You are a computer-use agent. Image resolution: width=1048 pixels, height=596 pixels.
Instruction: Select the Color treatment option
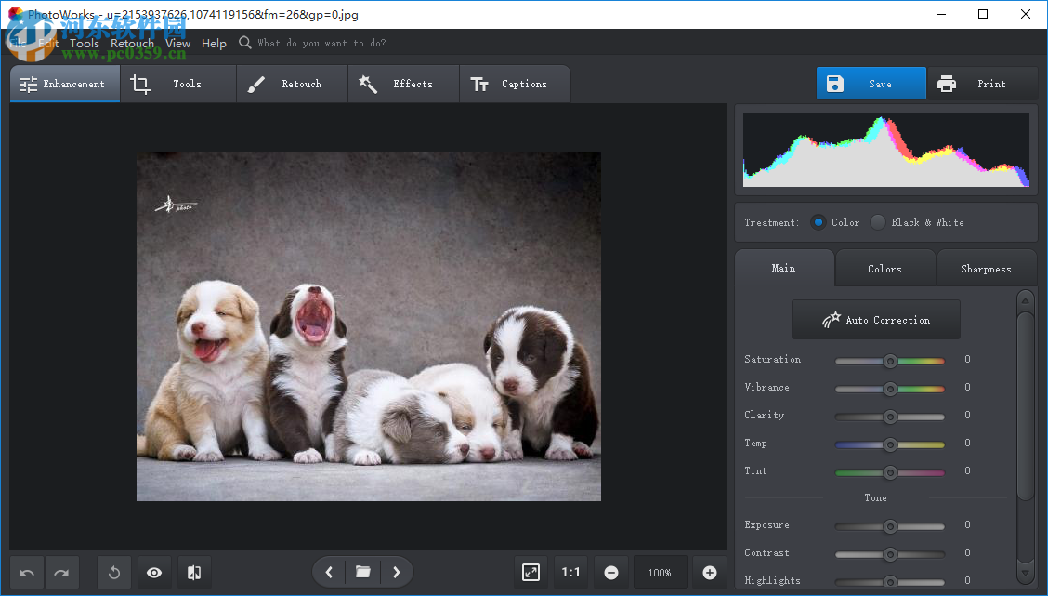(x=819, y=222)
